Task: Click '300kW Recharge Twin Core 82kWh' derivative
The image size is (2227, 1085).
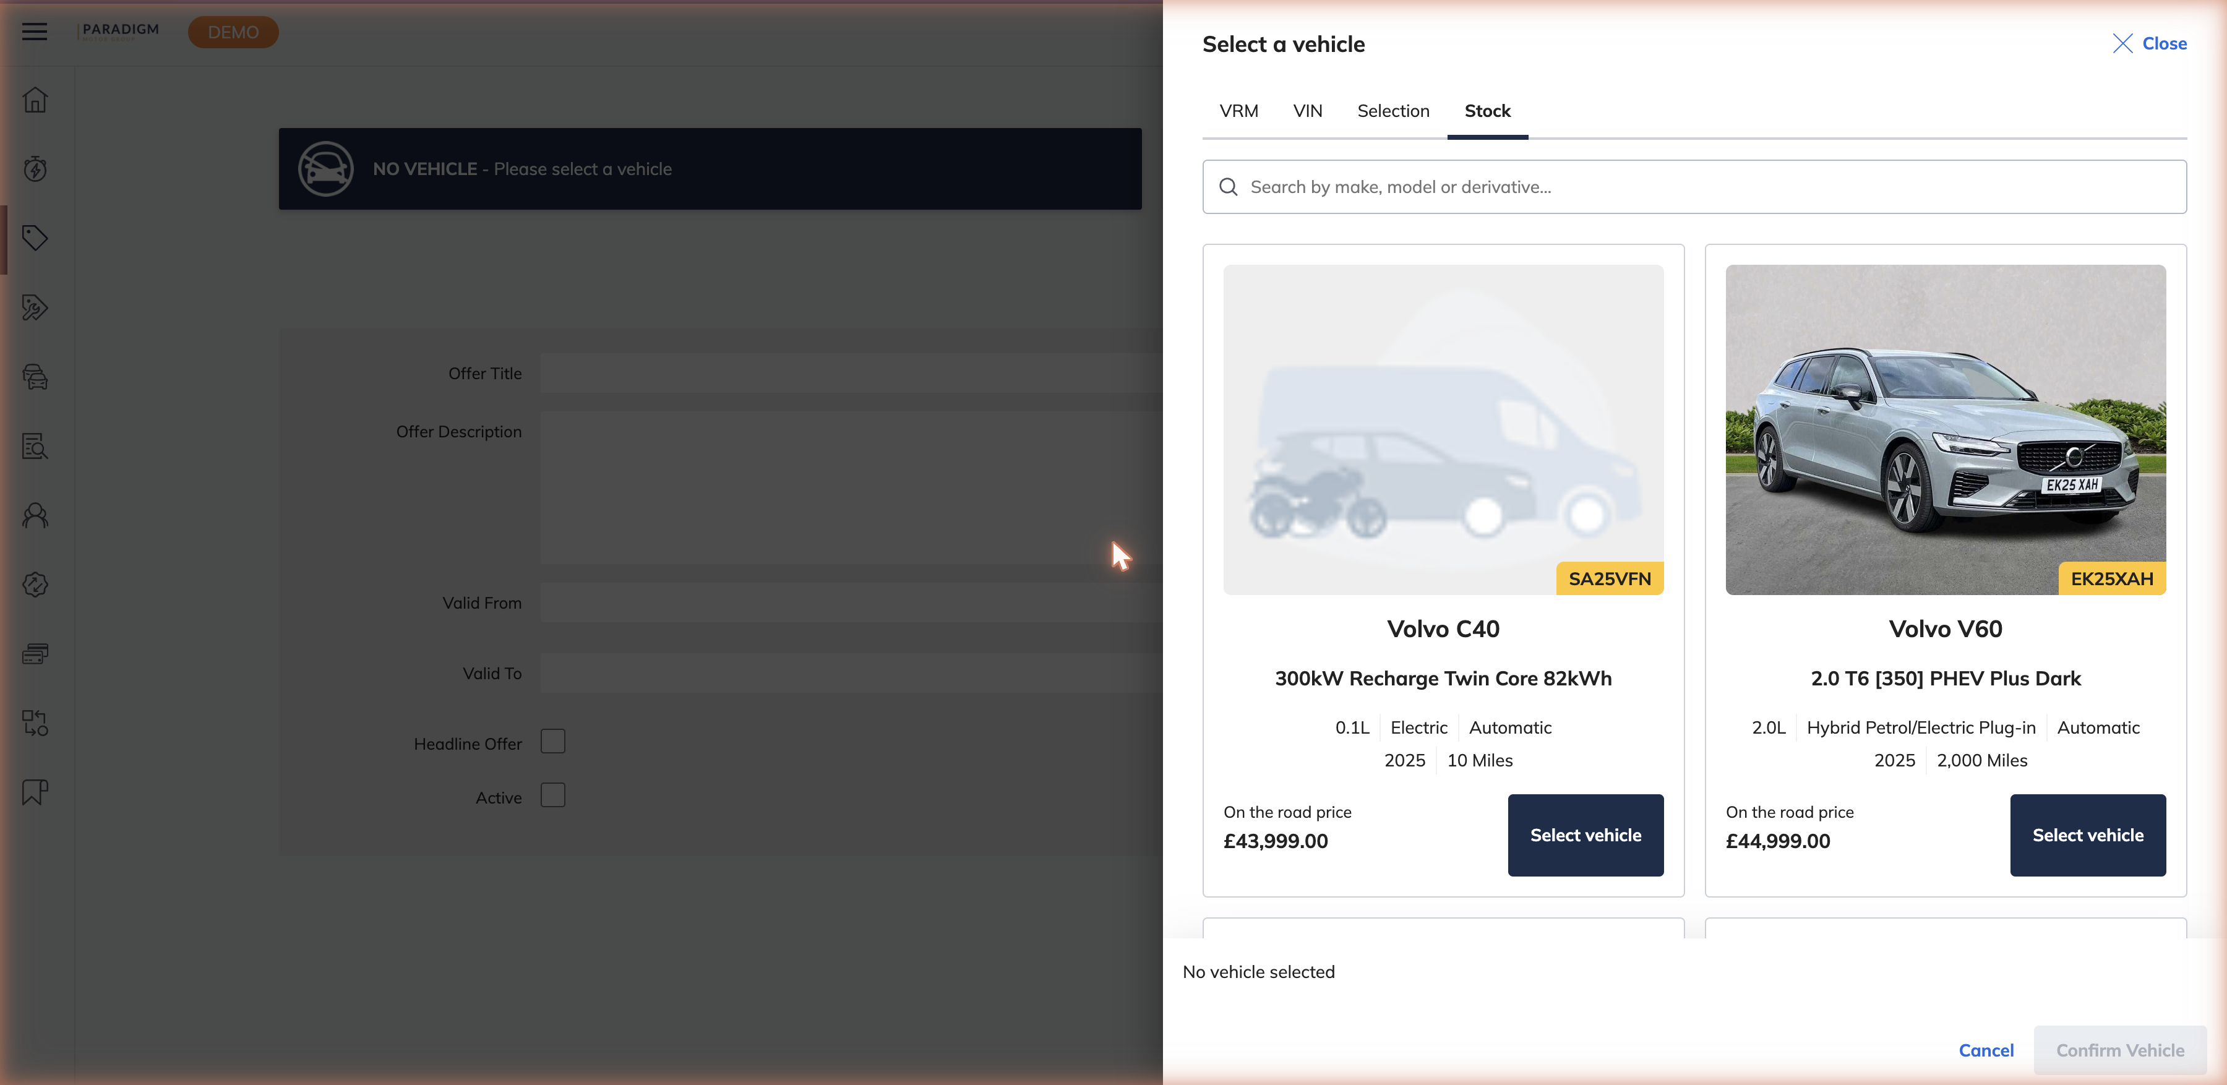Action: [1443, 679]
